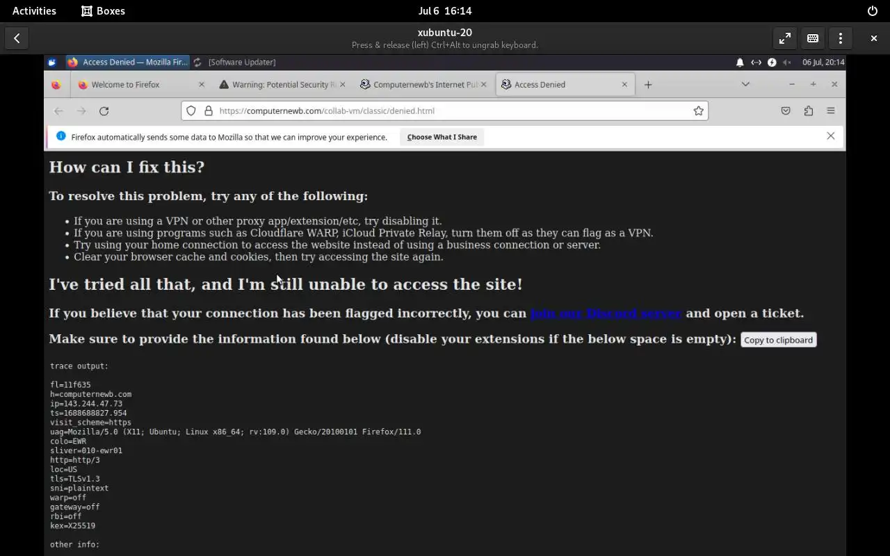The image size is (890, 556).
Task: Go forward one page in Firefox
Action: [x=81, y=111]
